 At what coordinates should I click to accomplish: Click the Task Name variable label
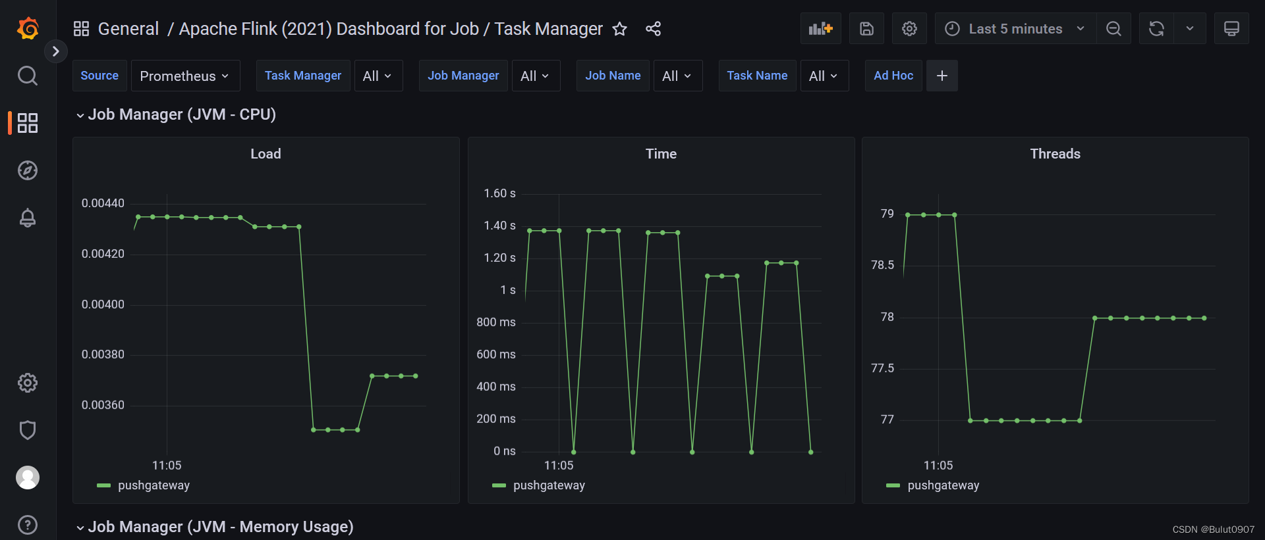(x=757, y=76)
